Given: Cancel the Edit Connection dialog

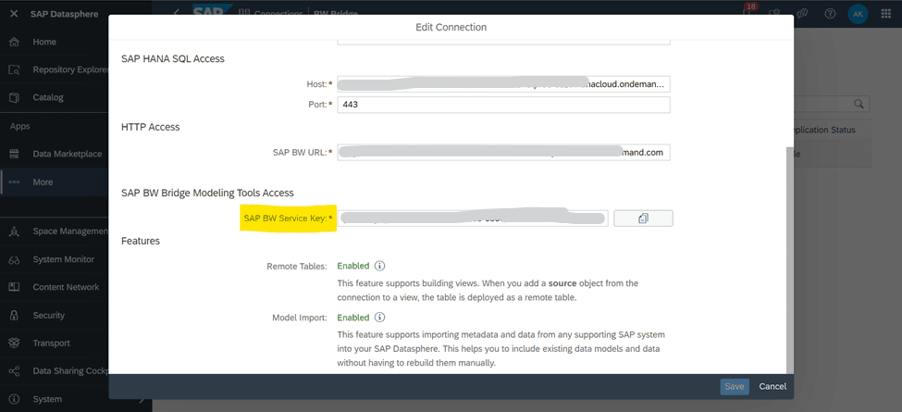Looking at the screenshot, I should click(772, 387).
